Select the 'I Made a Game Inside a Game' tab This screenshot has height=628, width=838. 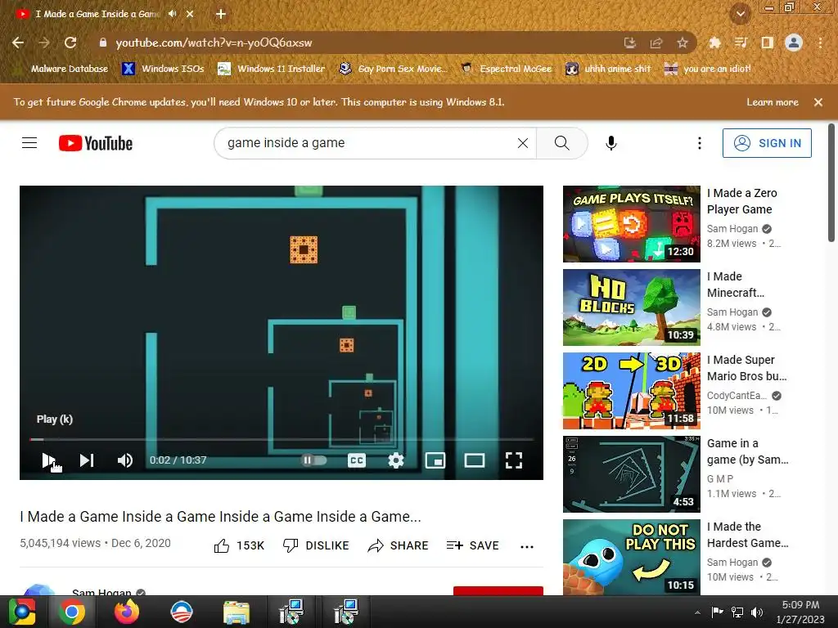97,14
